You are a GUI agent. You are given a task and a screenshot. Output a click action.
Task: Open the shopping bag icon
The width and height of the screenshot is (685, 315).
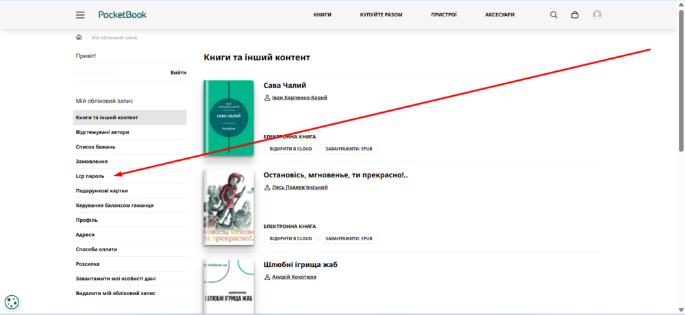click(575, 15)
